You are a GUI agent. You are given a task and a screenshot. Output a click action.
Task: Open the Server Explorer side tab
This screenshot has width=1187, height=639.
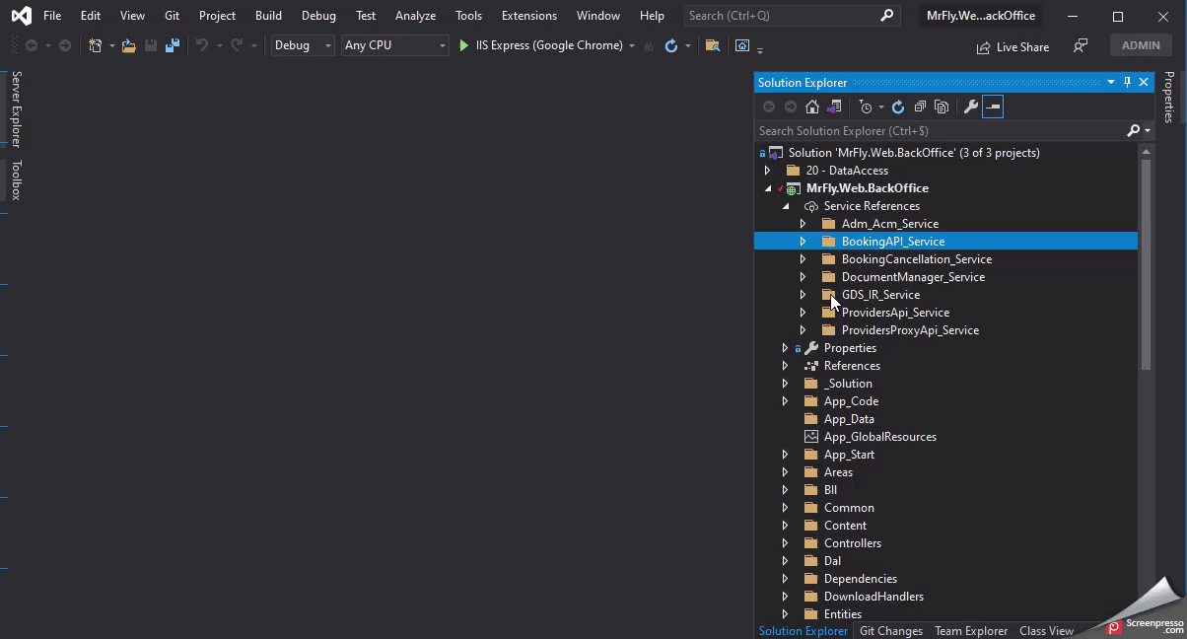(x=16, y=108)
